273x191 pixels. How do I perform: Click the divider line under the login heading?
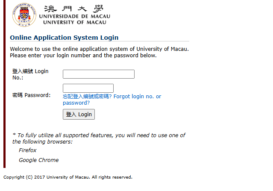(99, 42)
